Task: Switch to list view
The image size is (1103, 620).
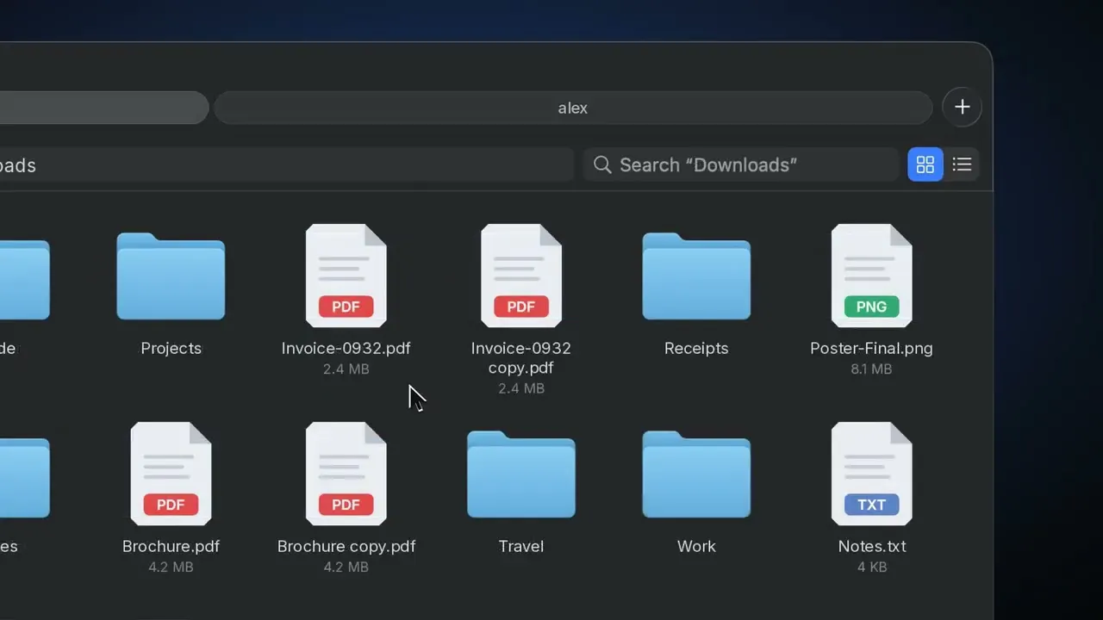Action: (x=962, y=164)
